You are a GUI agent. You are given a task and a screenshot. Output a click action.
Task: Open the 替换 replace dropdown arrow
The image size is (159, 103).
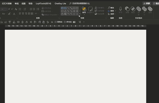coord(116,11)
